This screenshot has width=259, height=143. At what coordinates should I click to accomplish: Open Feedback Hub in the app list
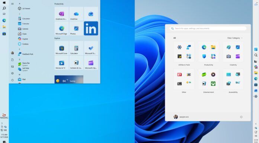26,54
